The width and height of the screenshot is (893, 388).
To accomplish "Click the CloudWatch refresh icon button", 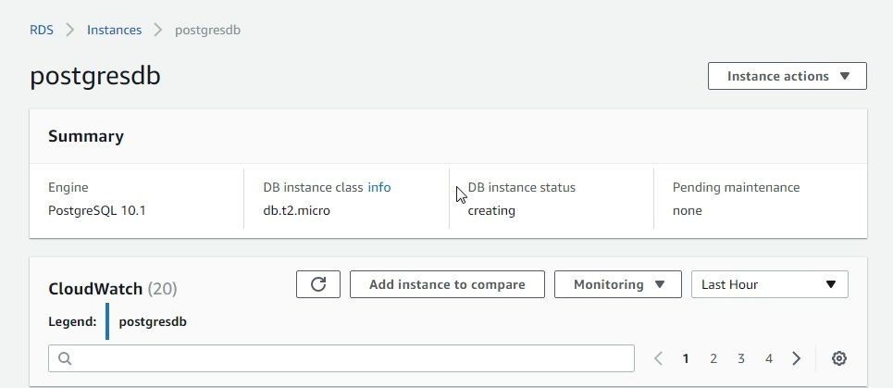I will point(317,284).
